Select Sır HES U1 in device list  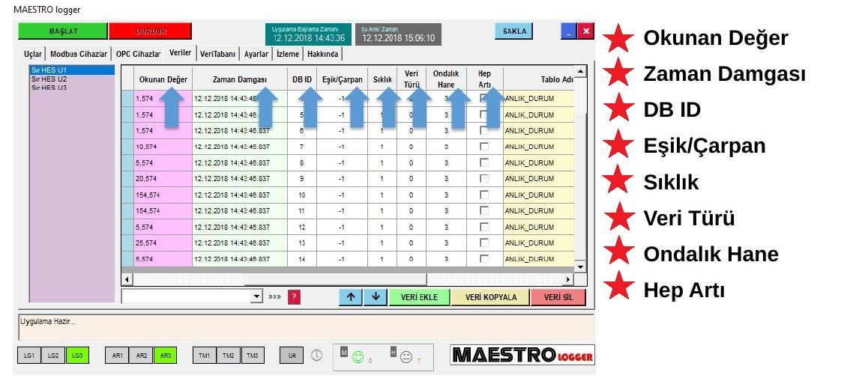pos(71,70)
